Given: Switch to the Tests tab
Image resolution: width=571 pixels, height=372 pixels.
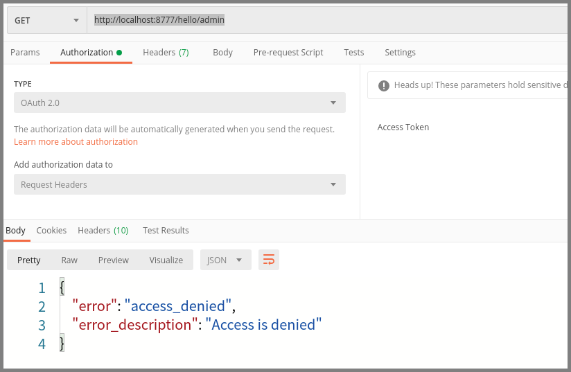Looking at the screenshot, I should [x=353, y=53].
